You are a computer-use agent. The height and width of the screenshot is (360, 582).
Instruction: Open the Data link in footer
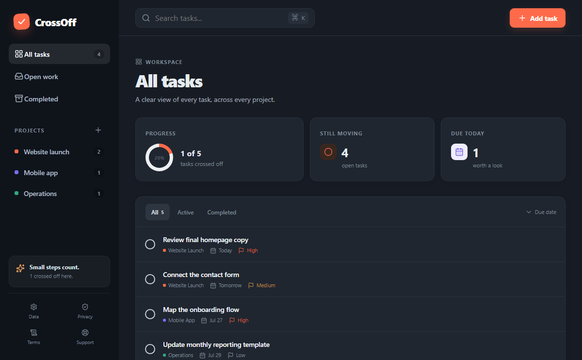tap(33, 311)
